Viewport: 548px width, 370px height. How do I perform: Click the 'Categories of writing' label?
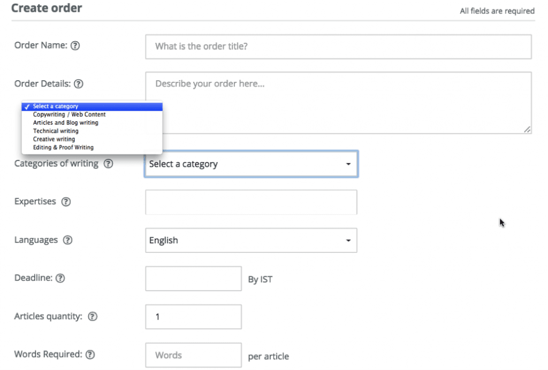pos(56,164)
